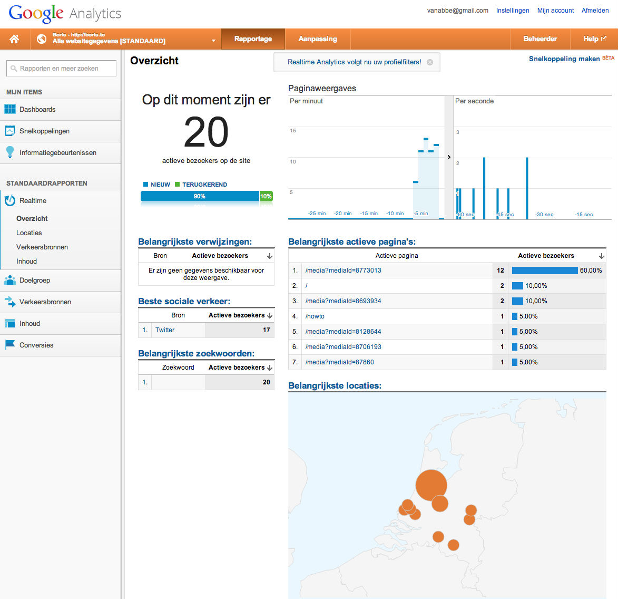Open Dashboards via its grid icon
This screenshot has width=618, height=599.
pos(10,109)
